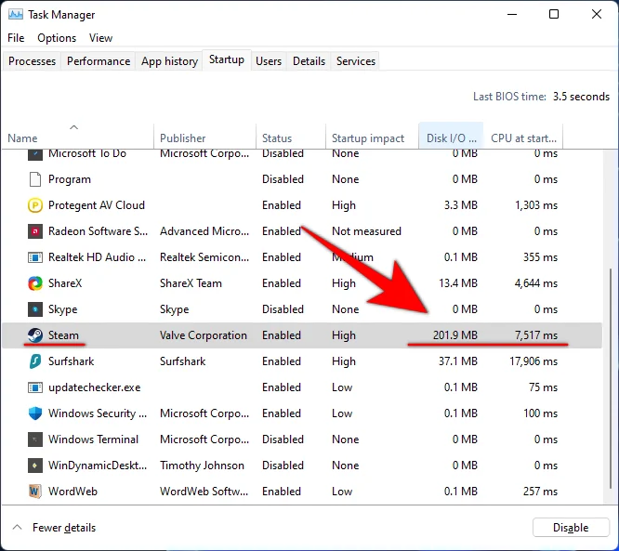Image resolution: width=619 pixels, height=551 pixels.
Task: Select the Steam row name
Action: pos(63,335)
